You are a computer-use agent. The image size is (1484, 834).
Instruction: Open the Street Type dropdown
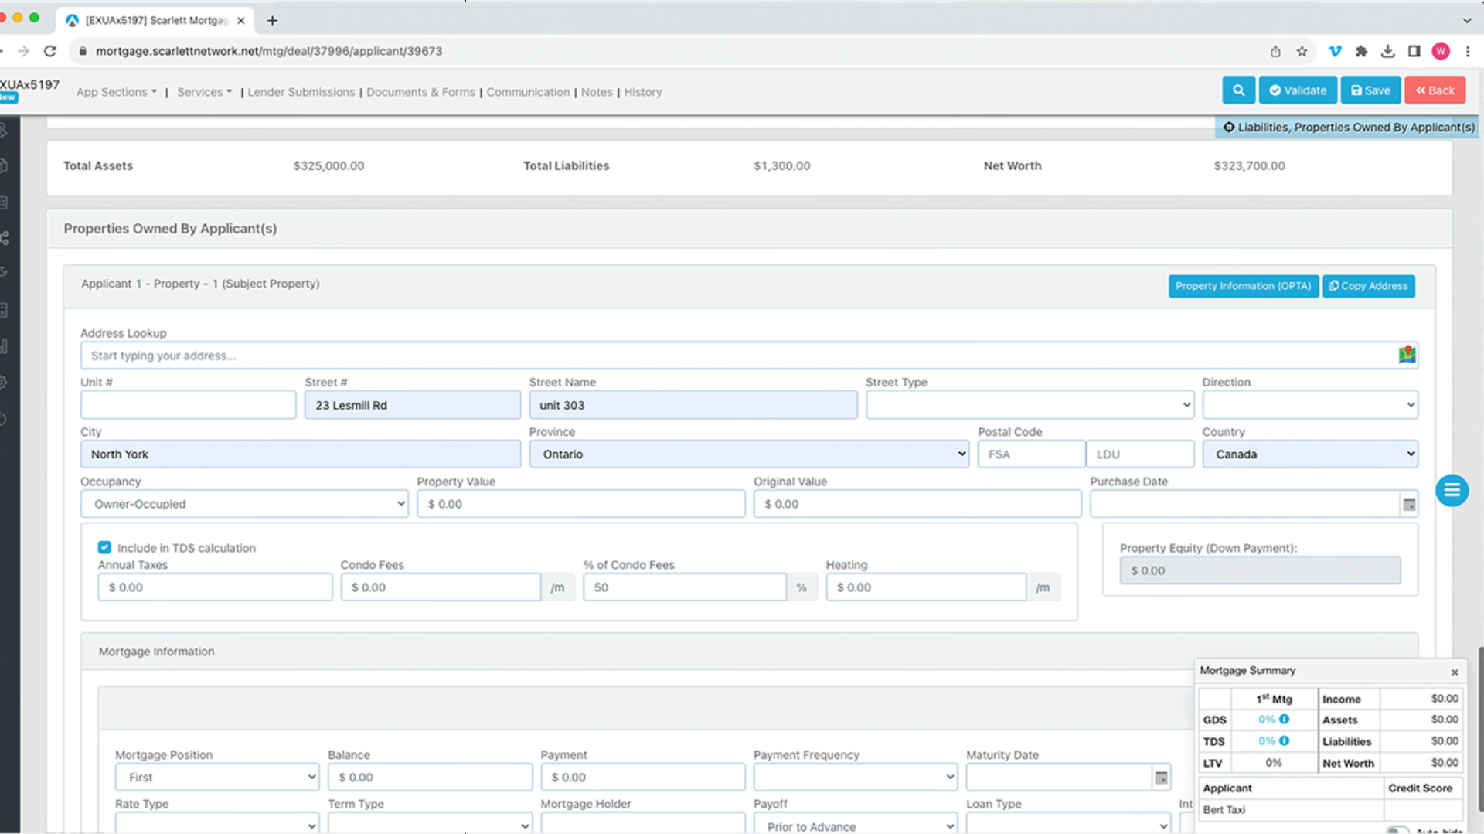pos(1030,405)
